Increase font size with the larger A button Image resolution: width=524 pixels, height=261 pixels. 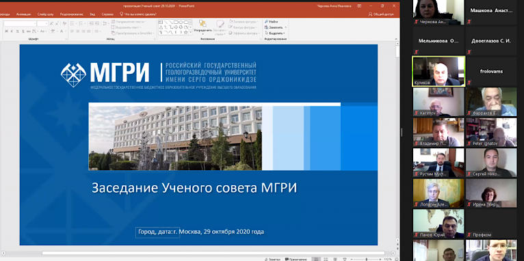coord(51,24)
